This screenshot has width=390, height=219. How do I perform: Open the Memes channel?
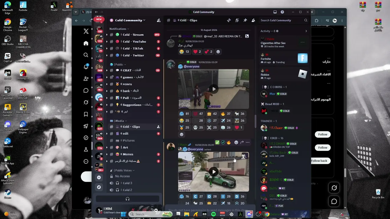pos(134,154)
